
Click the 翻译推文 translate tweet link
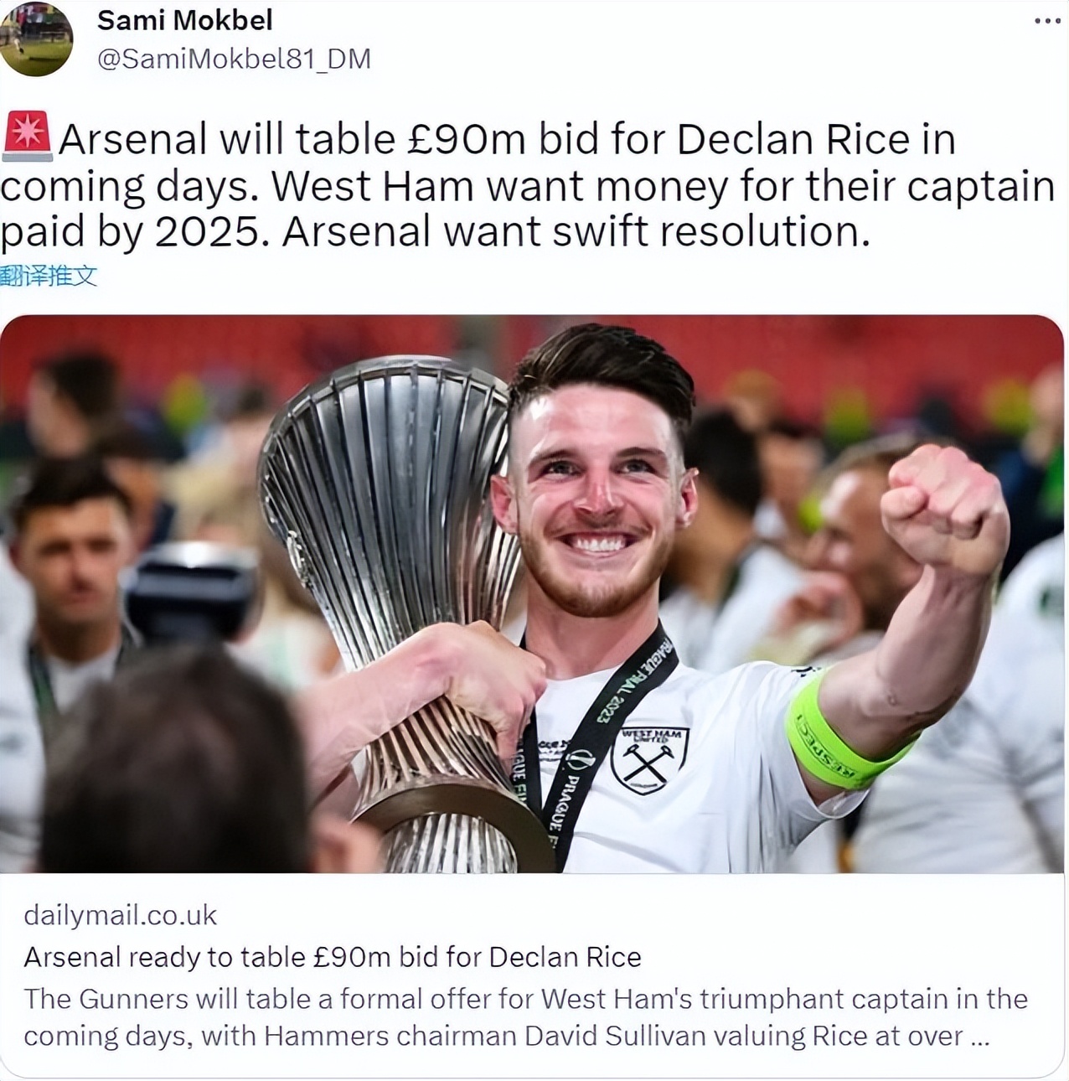point(49,276)
